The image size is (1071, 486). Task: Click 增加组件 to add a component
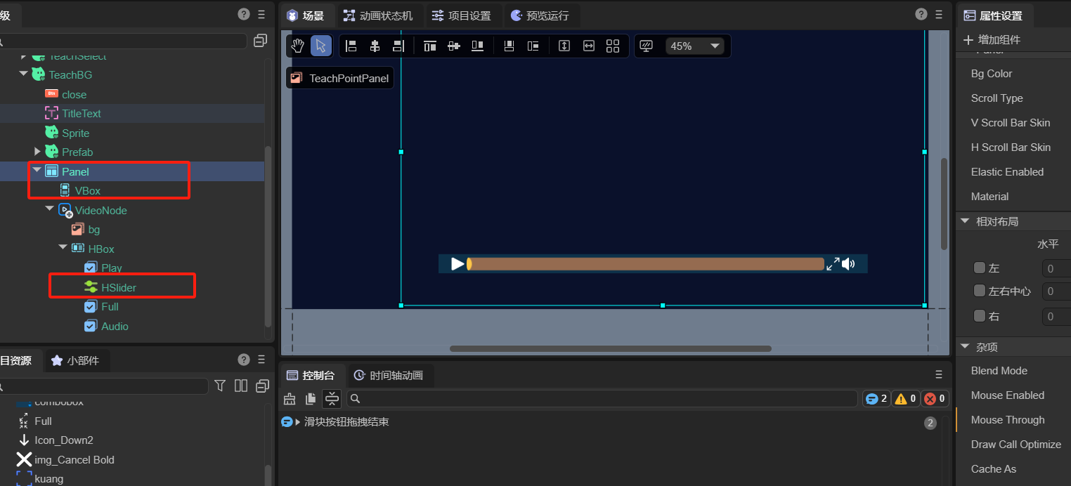992,39
